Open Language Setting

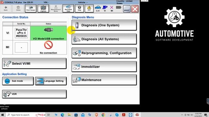51,81
